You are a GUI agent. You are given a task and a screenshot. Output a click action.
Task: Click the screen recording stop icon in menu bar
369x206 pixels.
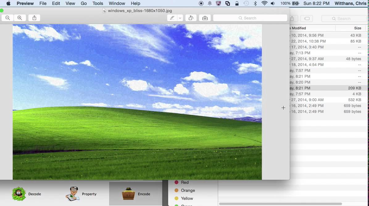pos(201,3)
